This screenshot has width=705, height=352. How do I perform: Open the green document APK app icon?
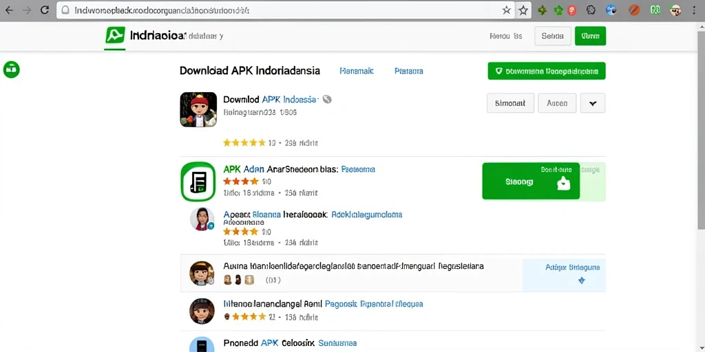[x=198, y=181]
